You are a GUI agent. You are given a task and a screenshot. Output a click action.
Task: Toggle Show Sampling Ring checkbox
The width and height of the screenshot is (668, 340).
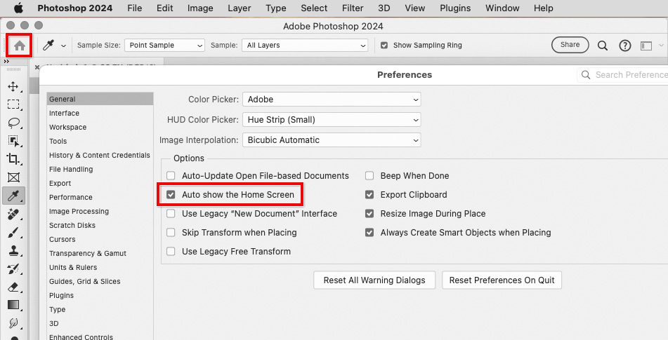coord(384,45)
